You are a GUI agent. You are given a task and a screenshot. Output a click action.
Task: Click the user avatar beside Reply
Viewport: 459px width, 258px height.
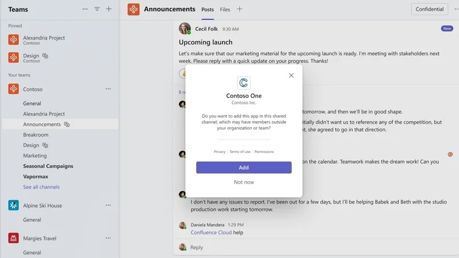[x=182, y=247]
